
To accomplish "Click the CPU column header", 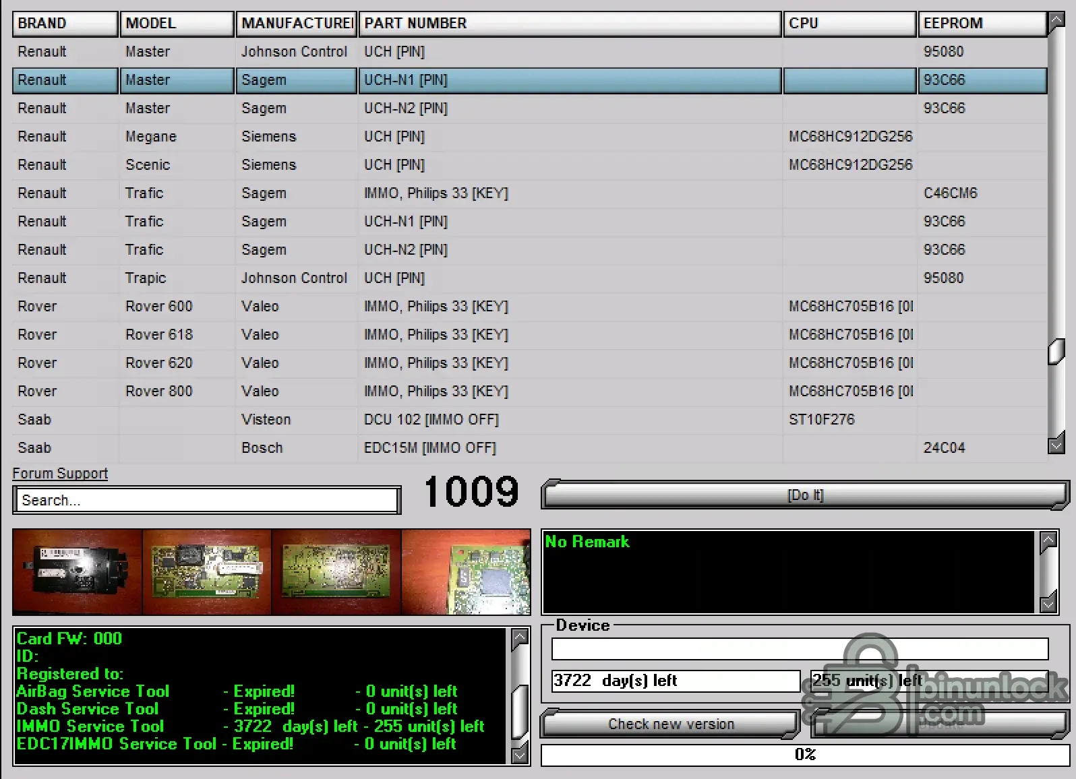I will (x=849, y=24).
